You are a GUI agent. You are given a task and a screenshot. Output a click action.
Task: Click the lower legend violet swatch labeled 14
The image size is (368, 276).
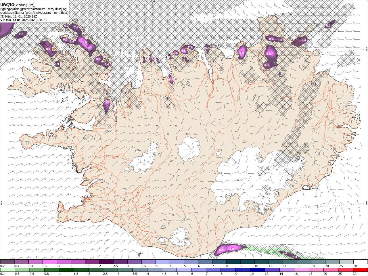(x=286, y=270)
